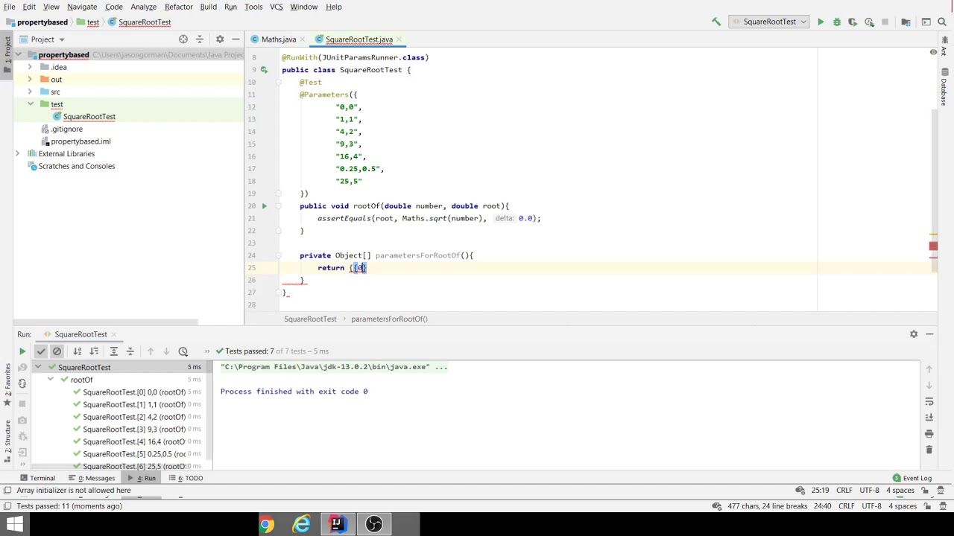954x536 pixels.
Task: Select test result SquareRootTest.[2] 4,2
Action: (134, 417)
